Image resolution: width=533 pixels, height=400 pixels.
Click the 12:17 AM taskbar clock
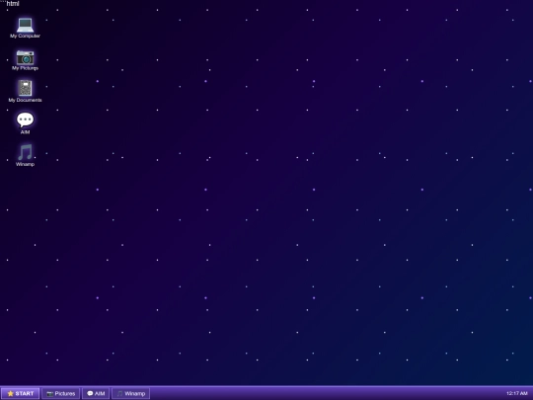coord(516,393)
